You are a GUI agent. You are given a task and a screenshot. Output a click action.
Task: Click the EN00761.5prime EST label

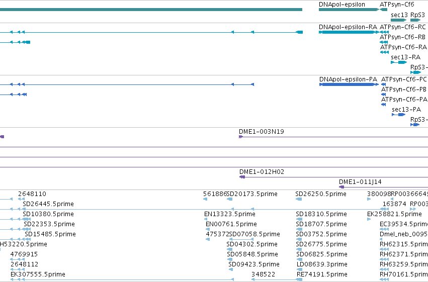(231, 224)
